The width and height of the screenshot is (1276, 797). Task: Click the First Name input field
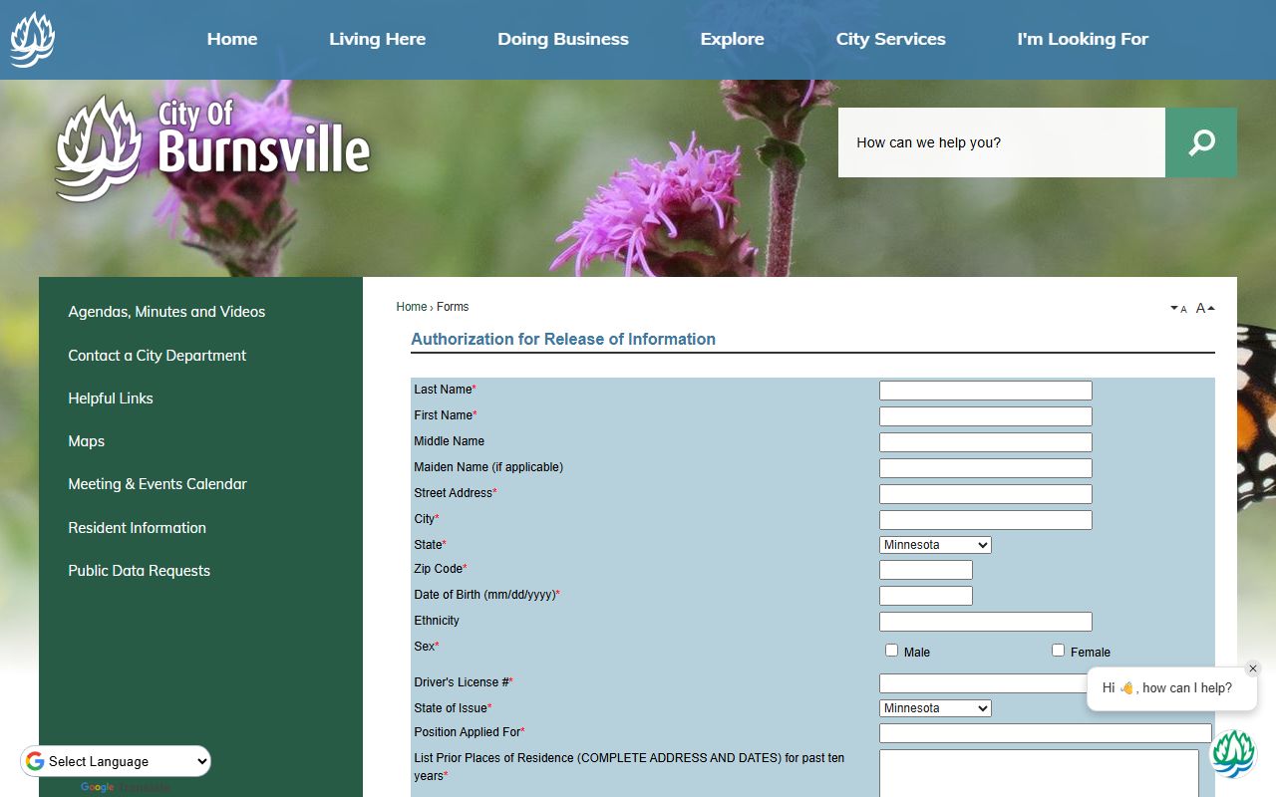(x=986, y=416)
